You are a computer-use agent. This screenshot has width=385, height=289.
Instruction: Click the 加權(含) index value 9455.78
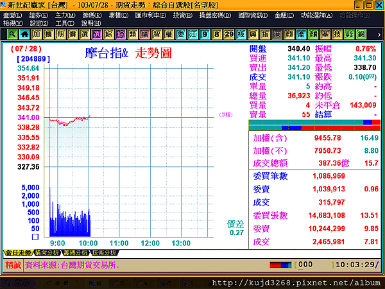coord(327,138)
